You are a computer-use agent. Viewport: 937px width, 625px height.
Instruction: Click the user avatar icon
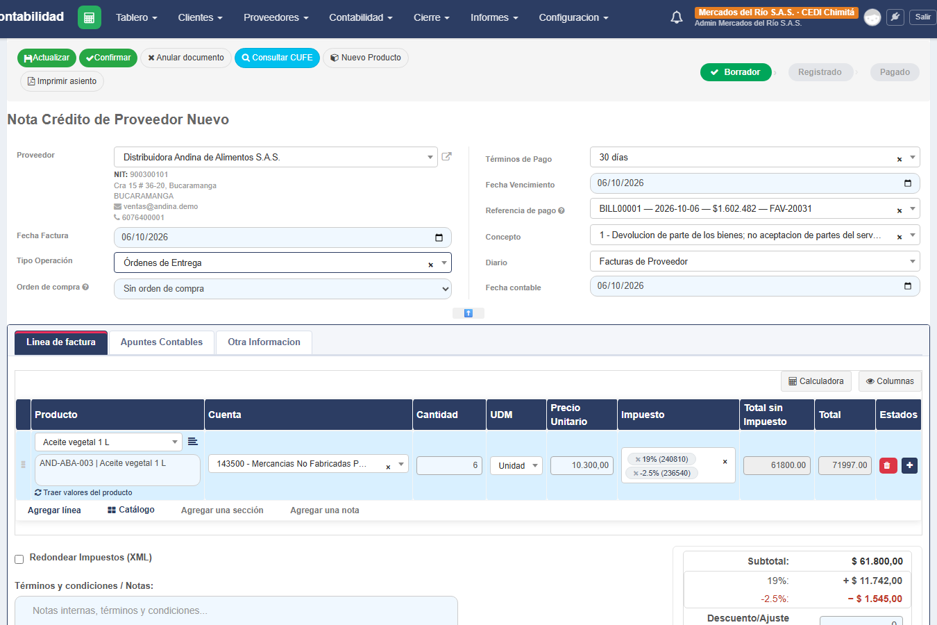(872, 17)
